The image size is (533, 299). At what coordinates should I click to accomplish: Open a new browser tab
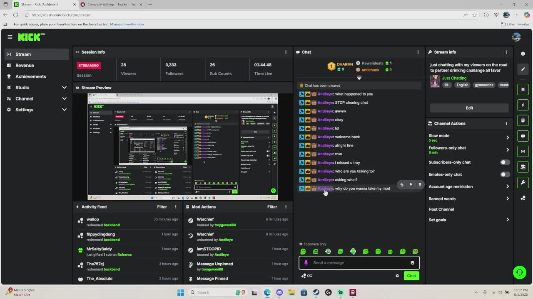[x=150, y=5]
